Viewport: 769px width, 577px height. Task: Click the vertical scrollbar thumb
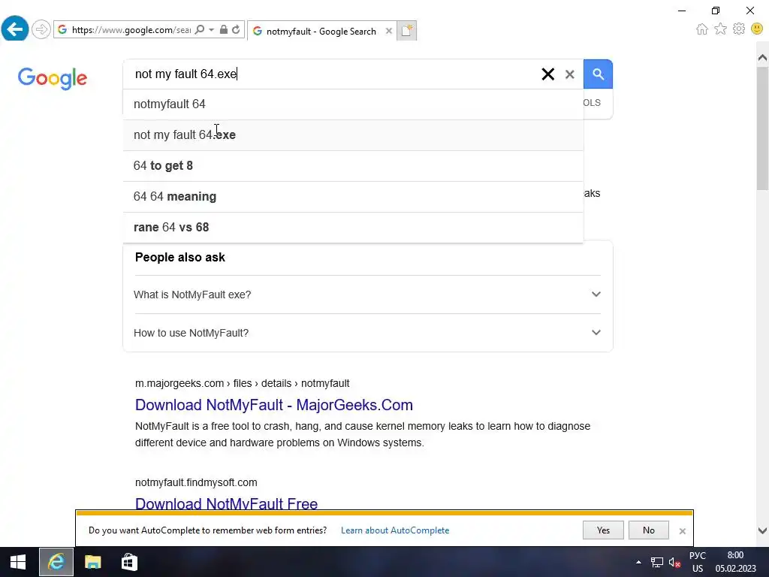(x=762, y=128)
